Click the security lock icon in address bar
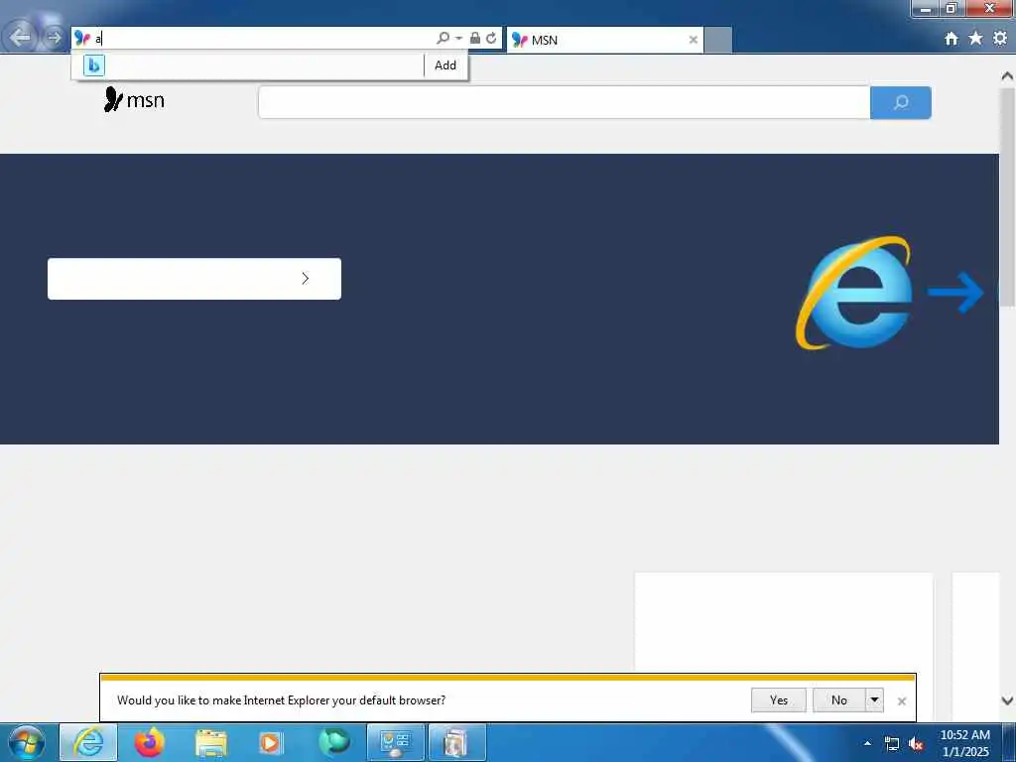 pyautogui.click(x=475, y=39)
